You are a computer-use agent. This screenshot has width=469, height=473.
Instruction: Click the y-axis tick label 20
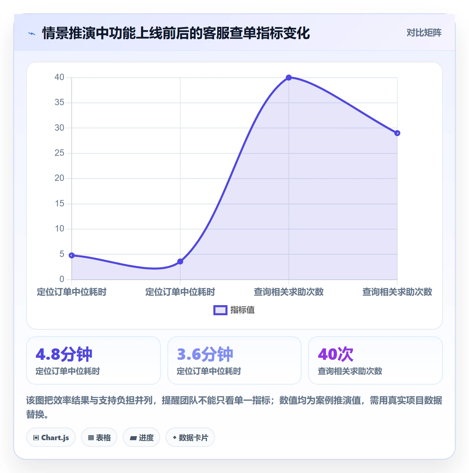click(59, 178)
